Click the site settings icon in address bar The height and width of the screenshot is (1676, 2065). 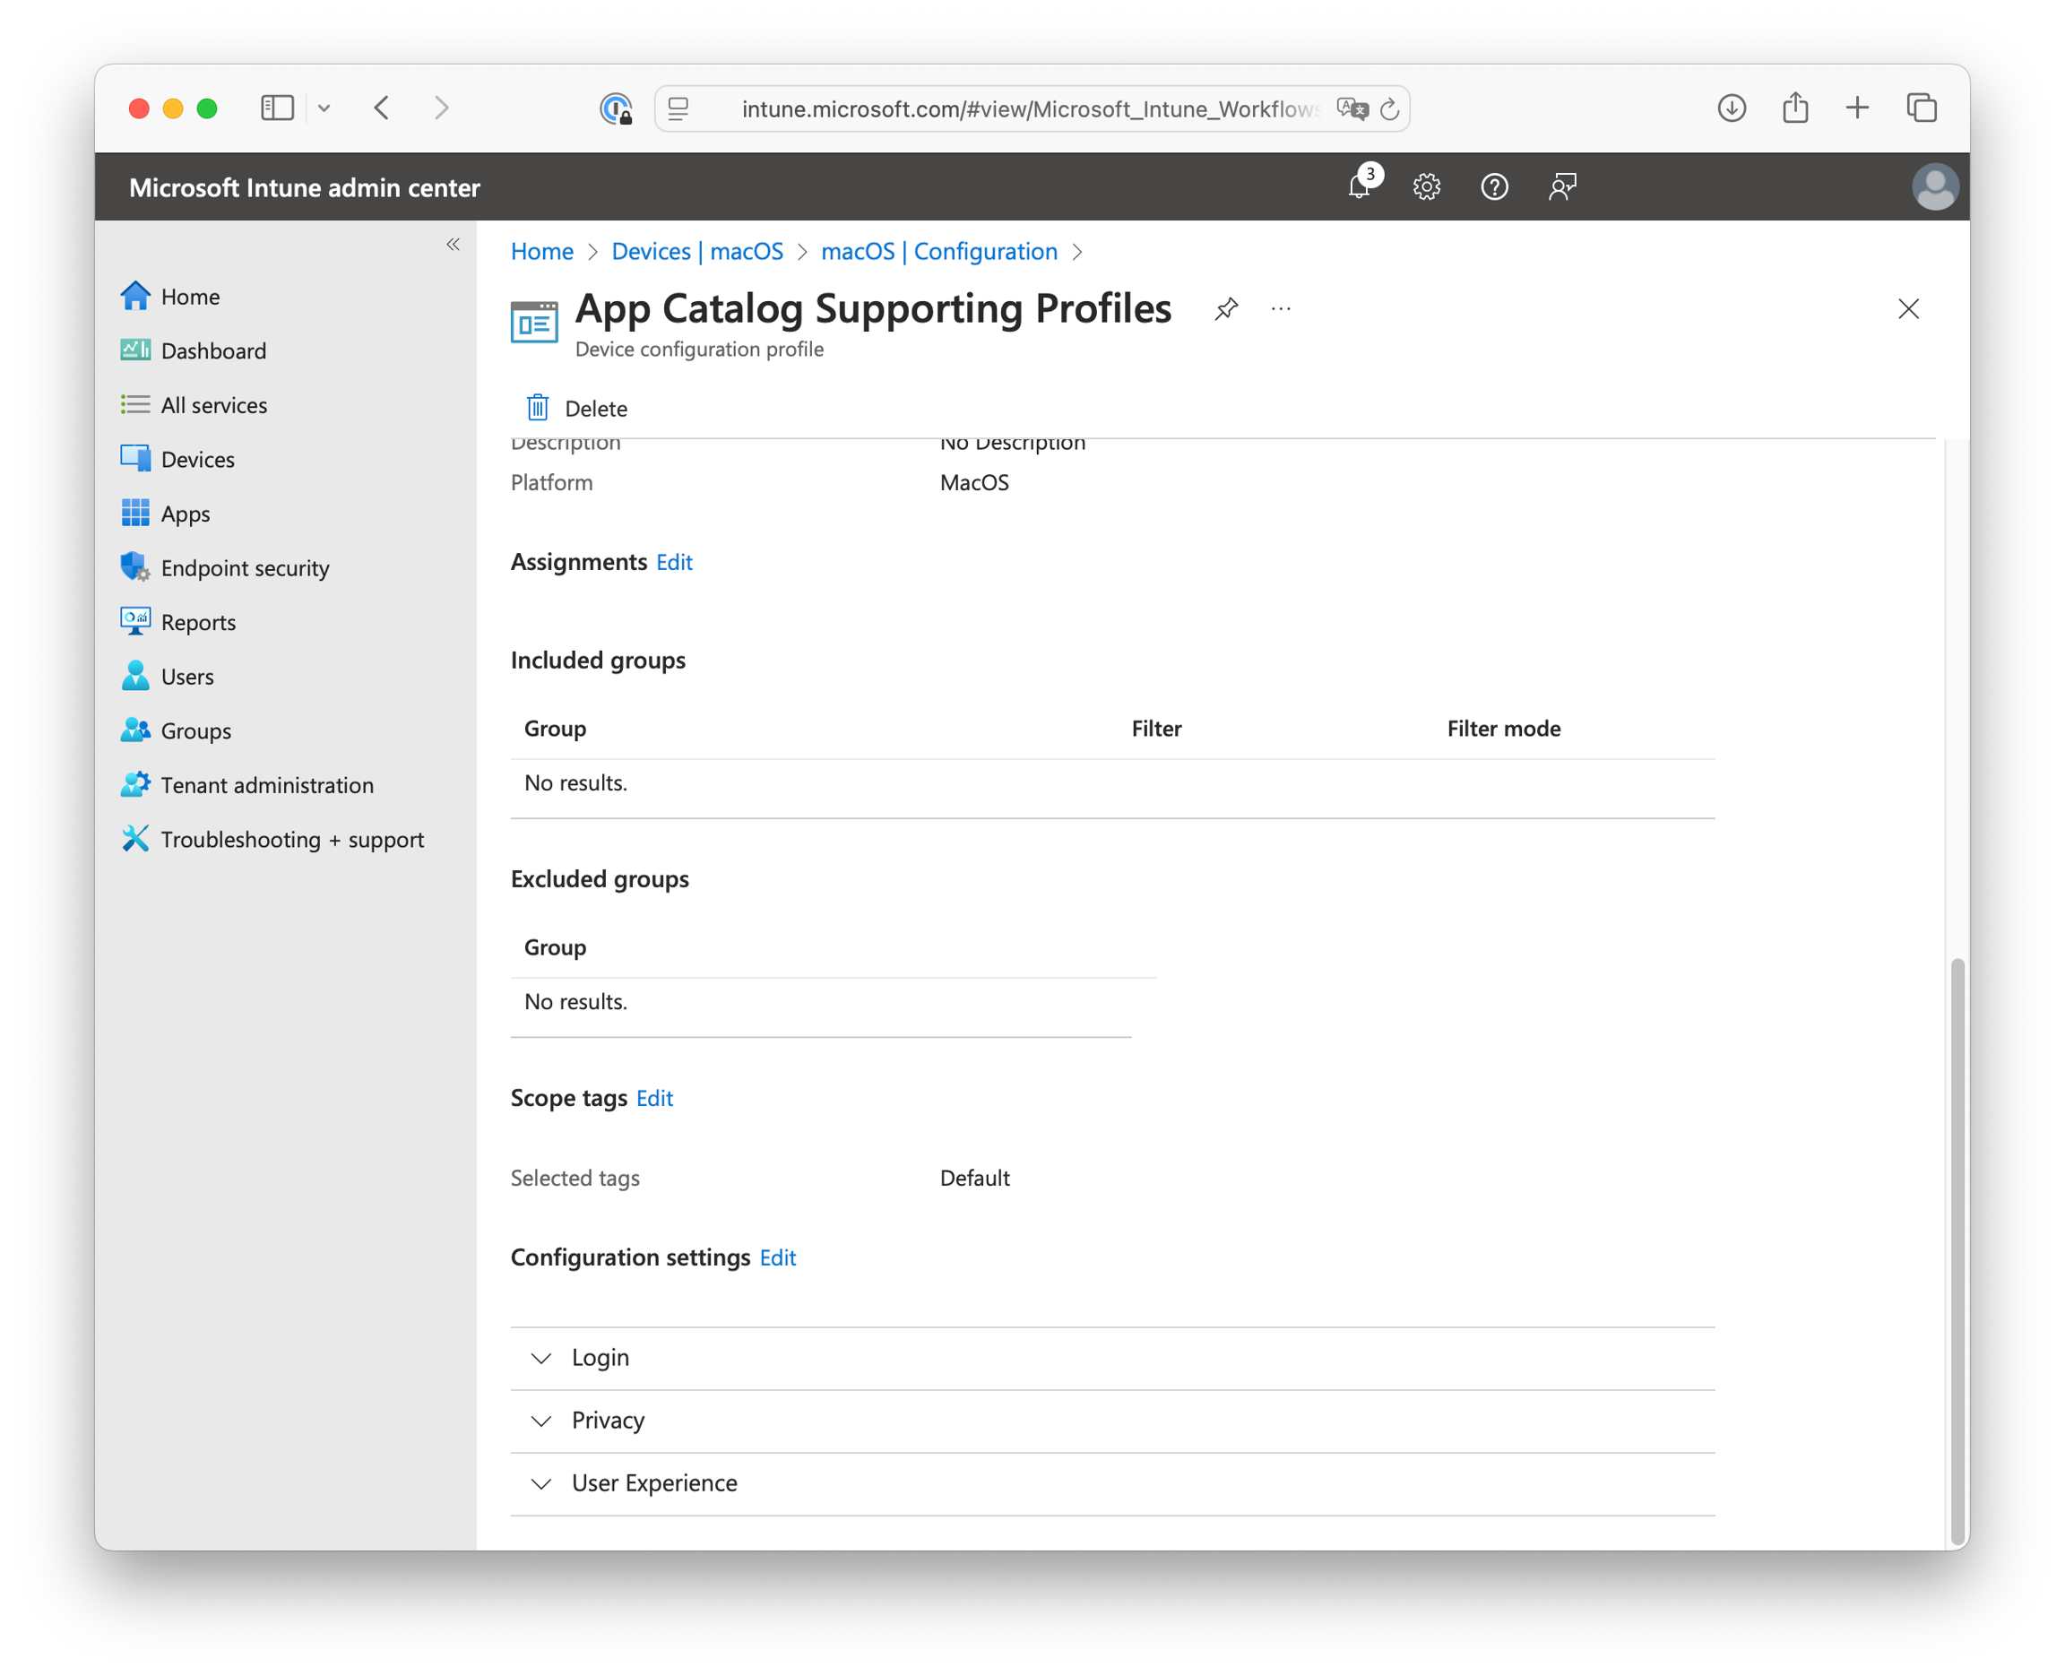coord(678,108)
